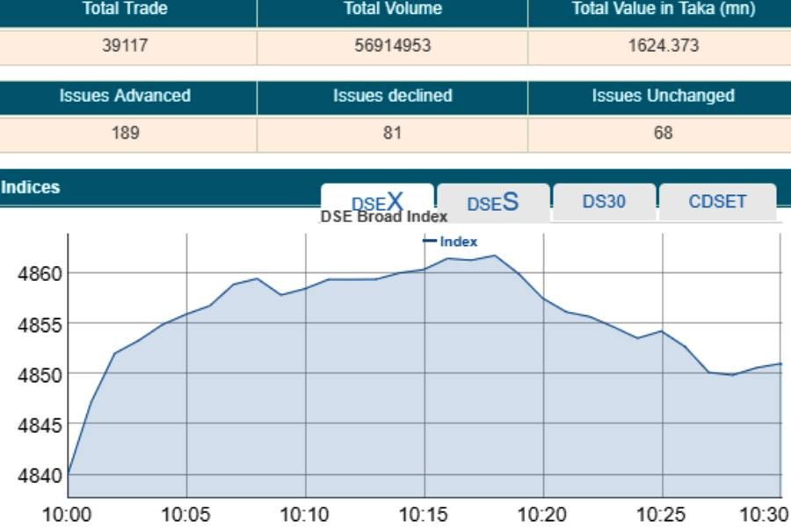
Task: Show the CDSET index chart tab
Action: click(717, 201)
